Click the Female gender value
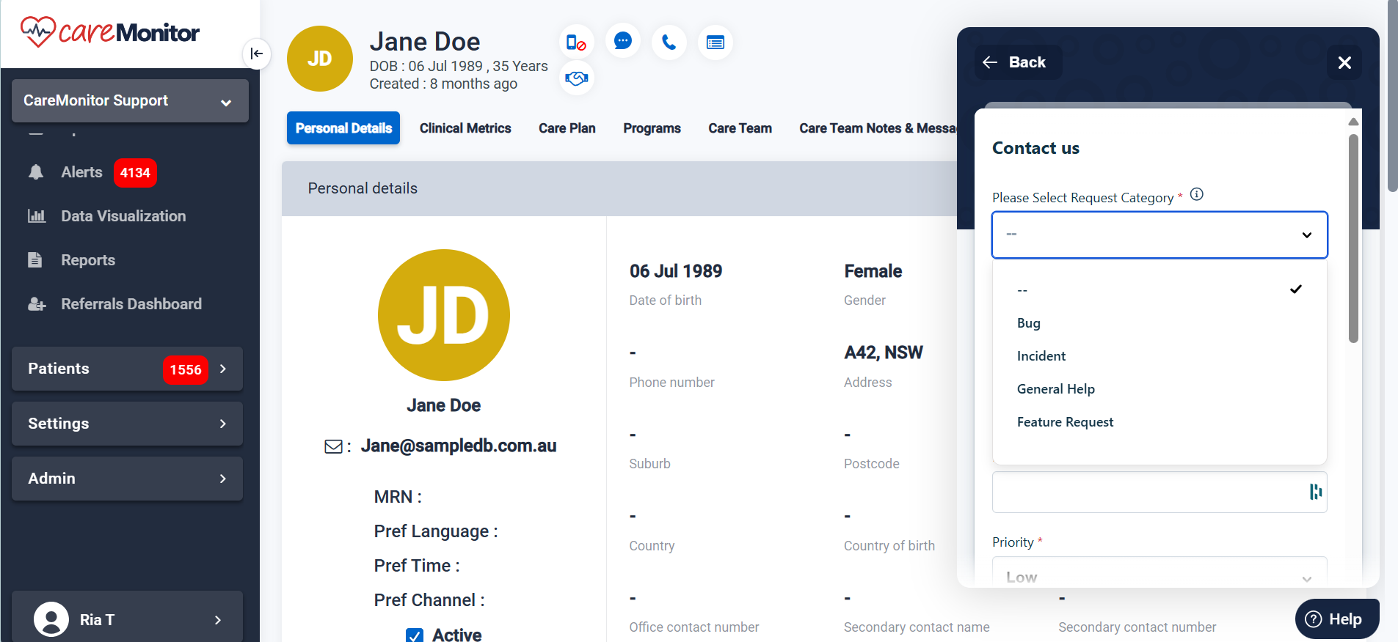The image size is (1398, 642). point(873,271)
